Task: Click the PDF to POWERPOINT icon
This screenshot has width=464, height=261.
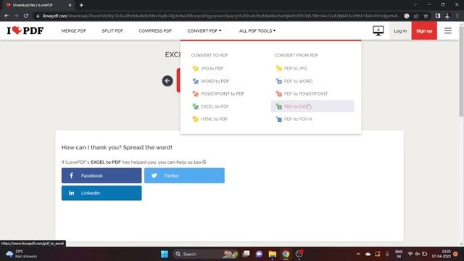Action: pyautogui.click(x=278, y=94)
